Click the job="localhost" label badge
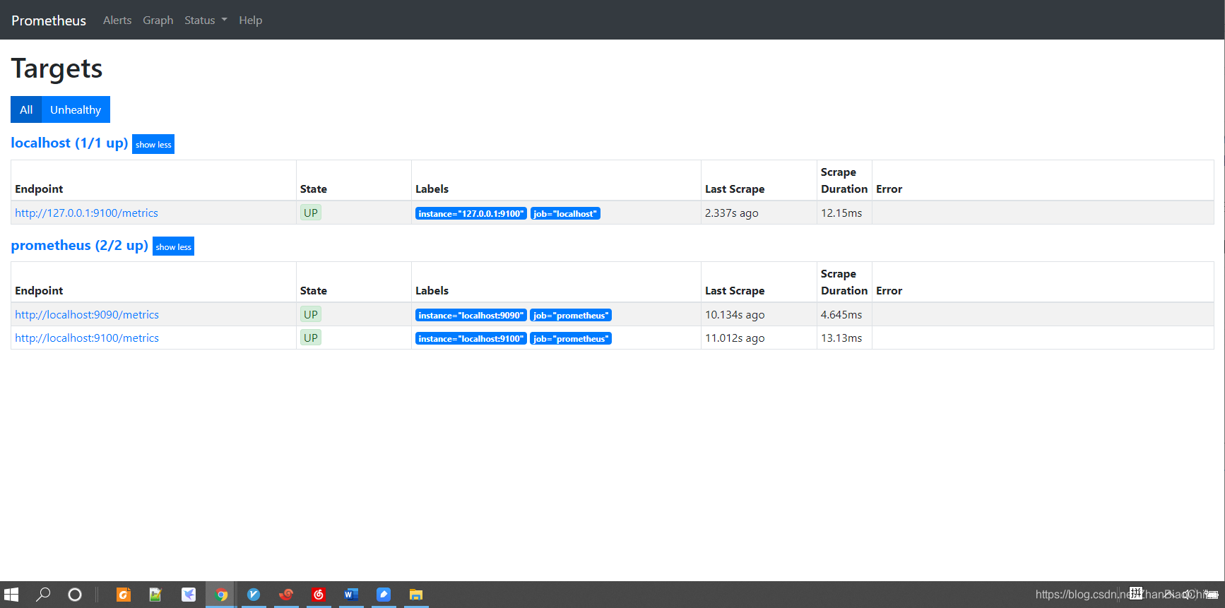The image size is (1225, 608). [565, 214]
